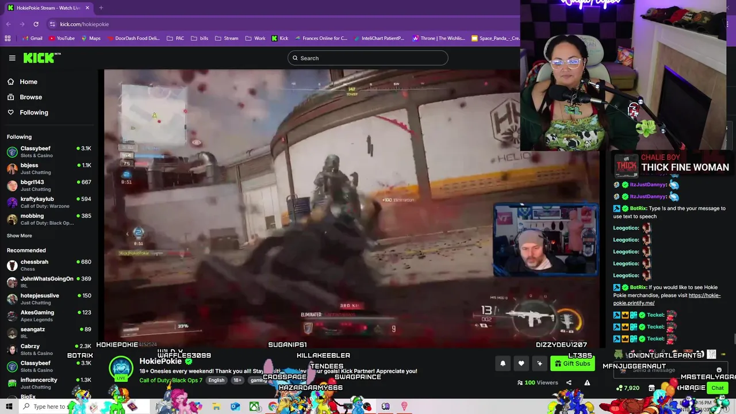Click the channel points 7,920 balance
This screenshot has height=414, width=736.
pos(627,388)
